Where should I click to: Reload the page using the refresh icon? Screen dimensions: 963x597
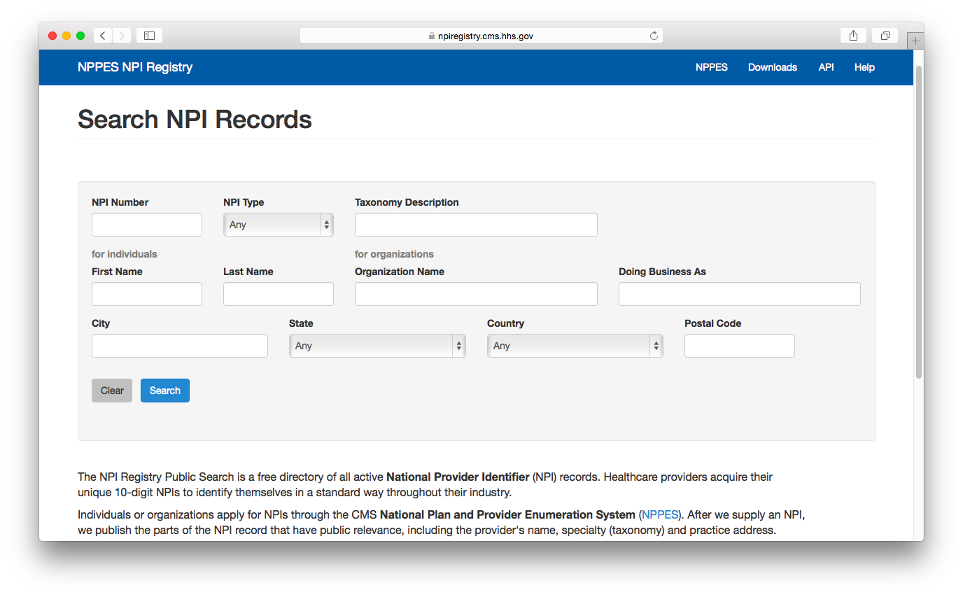click(x=654, y=35)
